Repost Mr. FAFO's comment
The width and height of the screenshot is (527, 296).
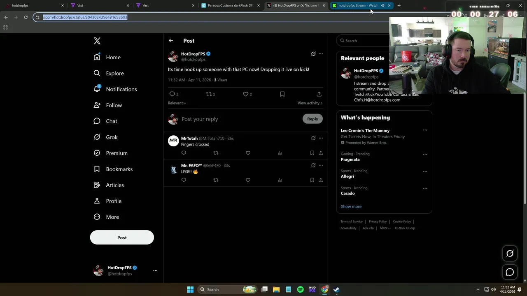pyautogui.click(x=216, y=180)
